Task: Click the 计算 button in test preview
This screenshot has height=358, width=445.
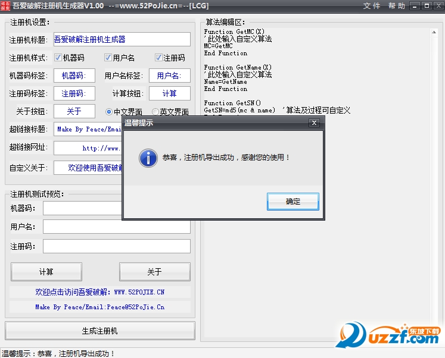Action: (x=46, y=272)
